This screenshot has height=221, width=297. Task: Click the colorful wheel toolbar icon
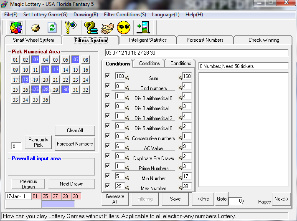(16, 28)
